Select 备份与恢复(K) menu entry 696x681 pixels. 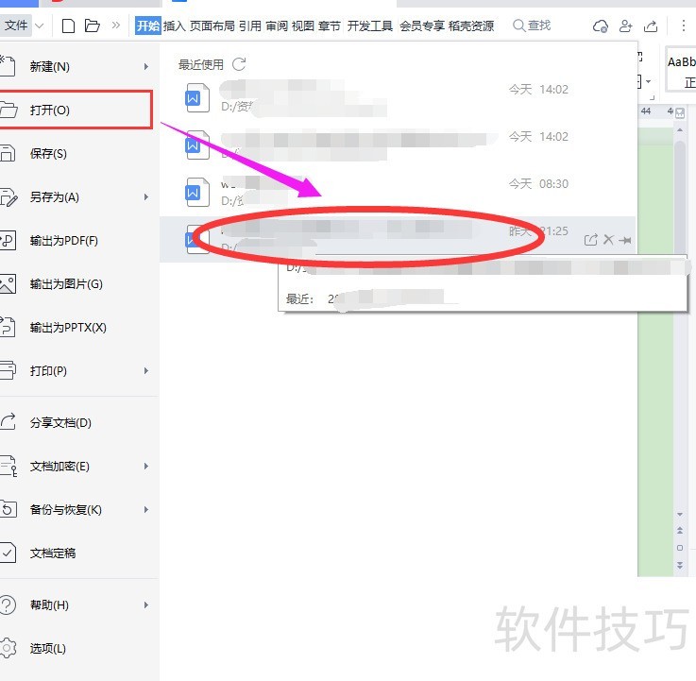[x=79, y=510]
